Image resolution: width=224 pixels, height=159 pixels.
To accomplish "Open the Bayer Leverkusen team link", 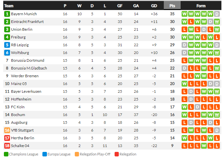I will [26, 91].
